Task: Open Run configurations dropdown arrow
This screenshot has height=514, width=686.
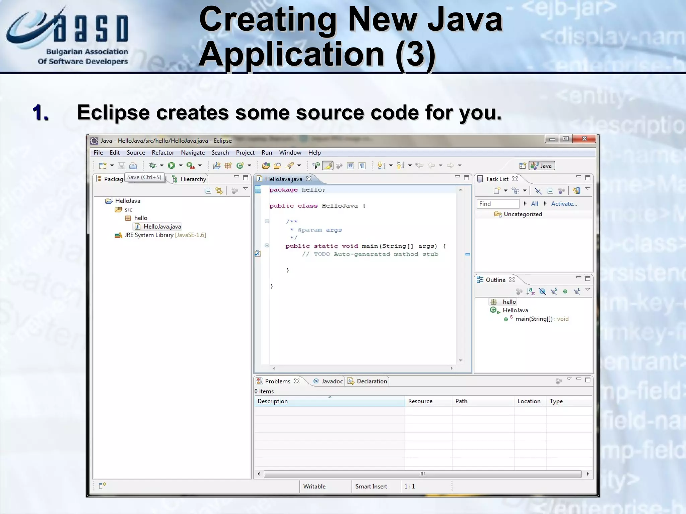Action: coord(181,165)
